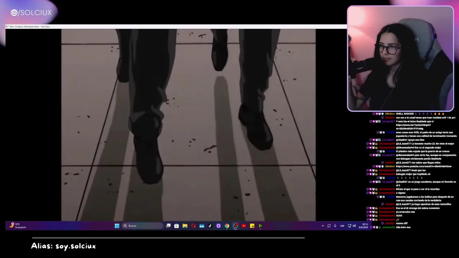Open network settings tray icon
Image resolution: width=459 pixels, height=258 pixels.
350,226
